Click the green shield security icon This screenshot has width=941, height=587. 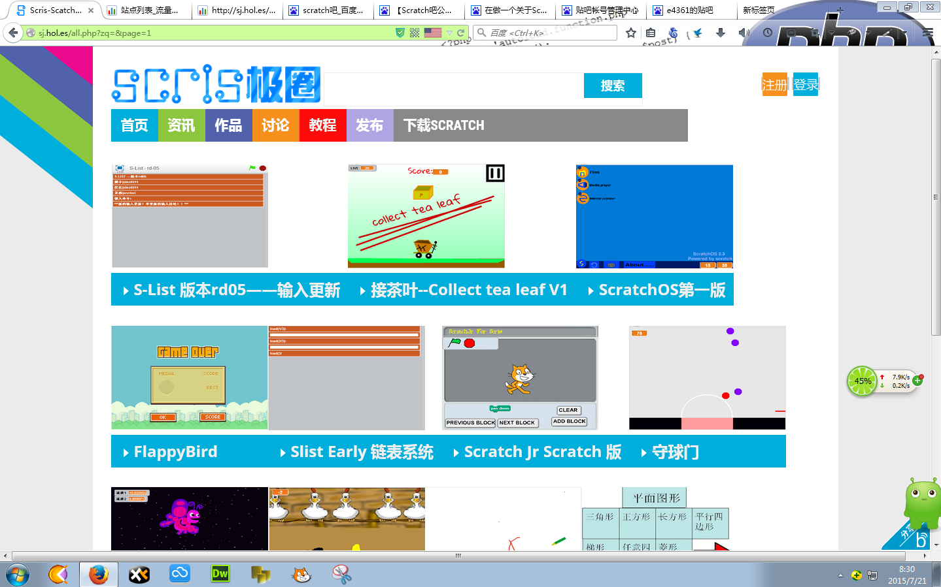click(x=400, y=33)
